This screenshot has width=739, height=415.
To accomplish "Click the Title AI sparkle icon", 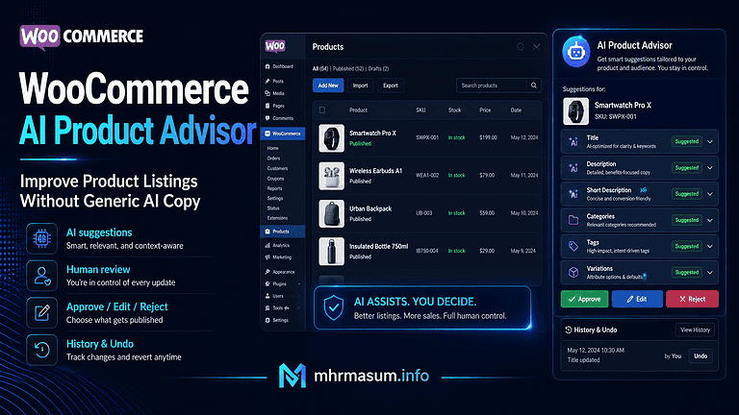I will click(573, 141).
